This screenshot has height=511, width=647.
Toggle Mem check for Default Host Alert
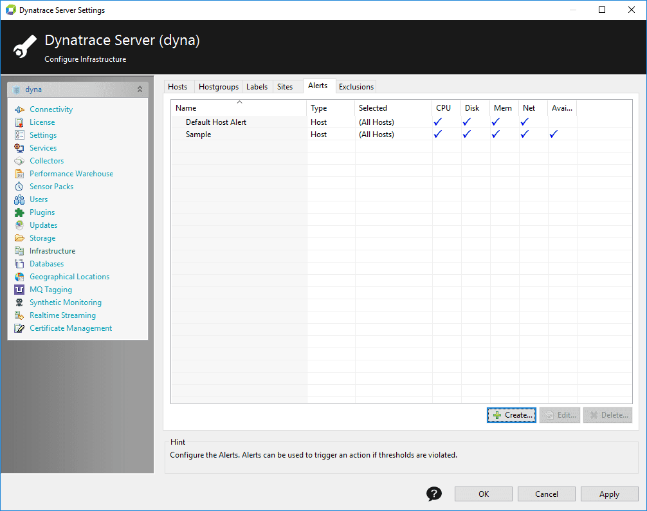[496, 122]
